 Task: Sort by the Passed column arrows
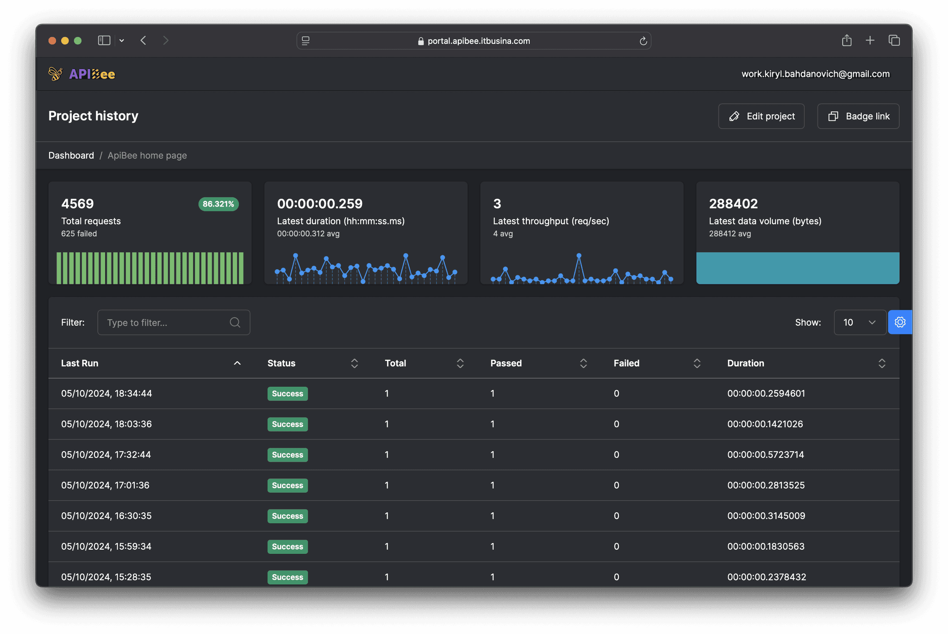click(583, 364)
